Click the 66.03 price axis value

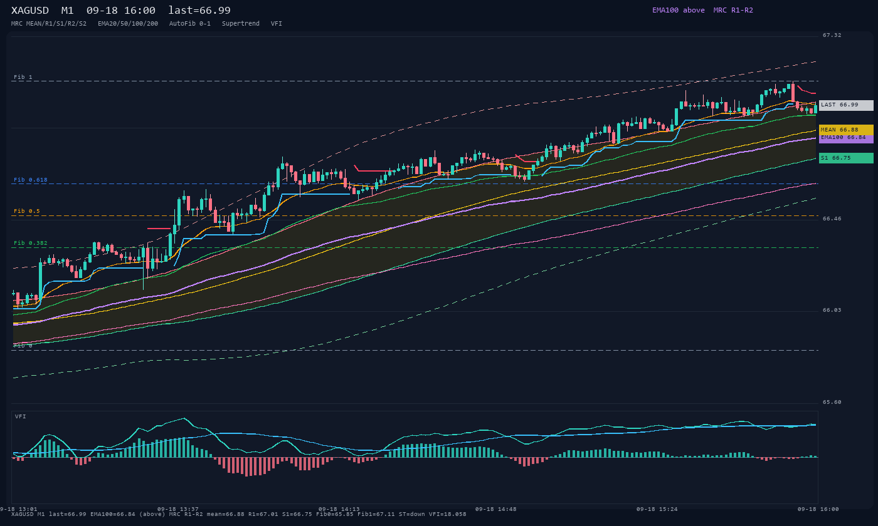point(832,310)
